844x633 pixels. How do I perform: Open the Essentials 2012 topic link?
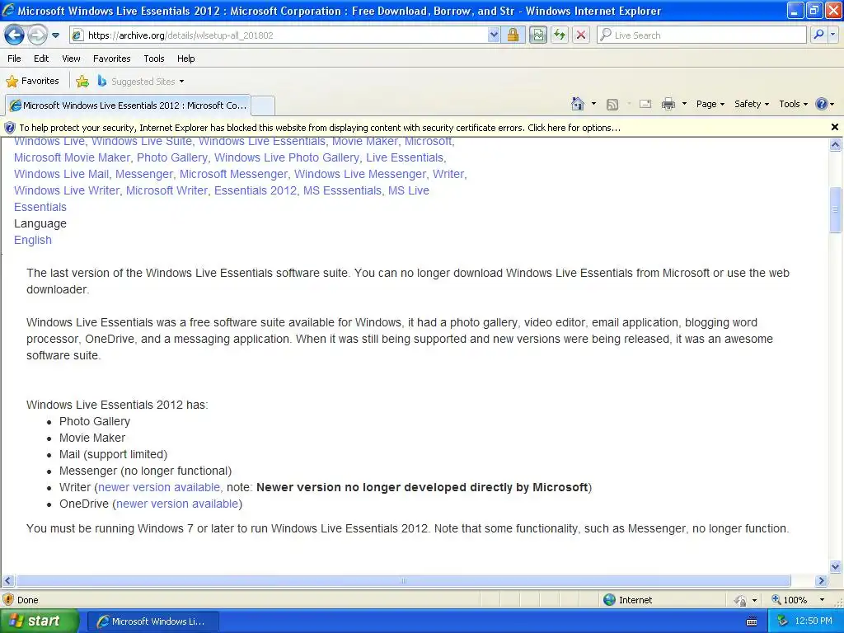tap(256, 190)
